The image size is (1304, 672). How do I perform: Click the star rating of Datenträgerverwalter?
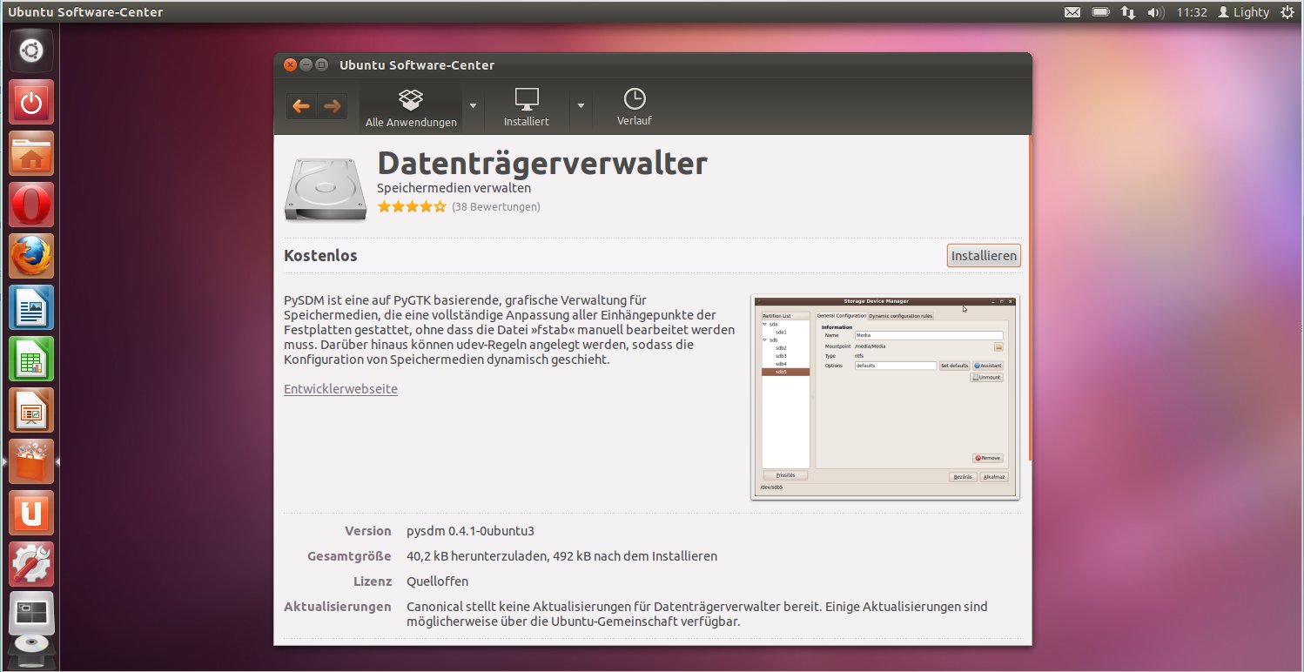(412, 207)
